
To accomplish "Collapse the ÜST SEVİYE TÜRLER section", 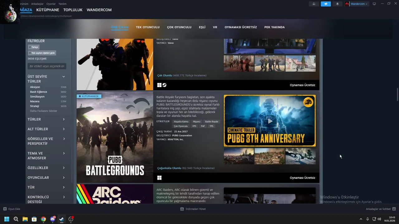I will pos(64,77).
